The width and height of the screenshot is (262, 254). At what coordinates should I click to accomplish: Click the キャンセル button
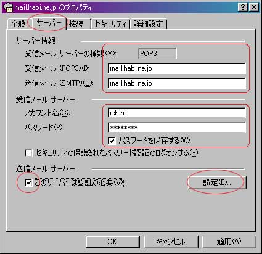[x=171, y=242]
